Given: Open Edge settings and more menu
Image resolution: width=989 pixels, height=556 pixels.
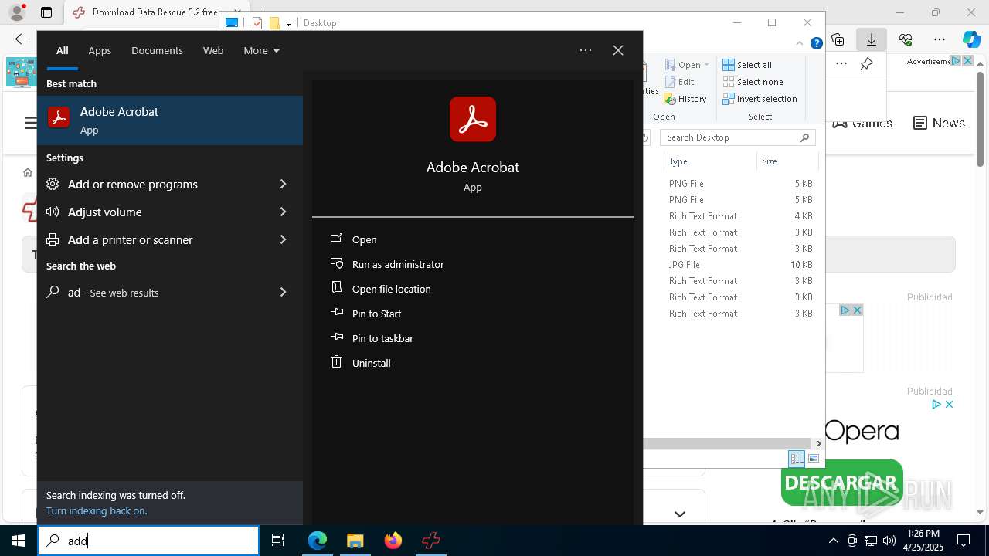Looking at the screenshot, I should coord(940,39).
